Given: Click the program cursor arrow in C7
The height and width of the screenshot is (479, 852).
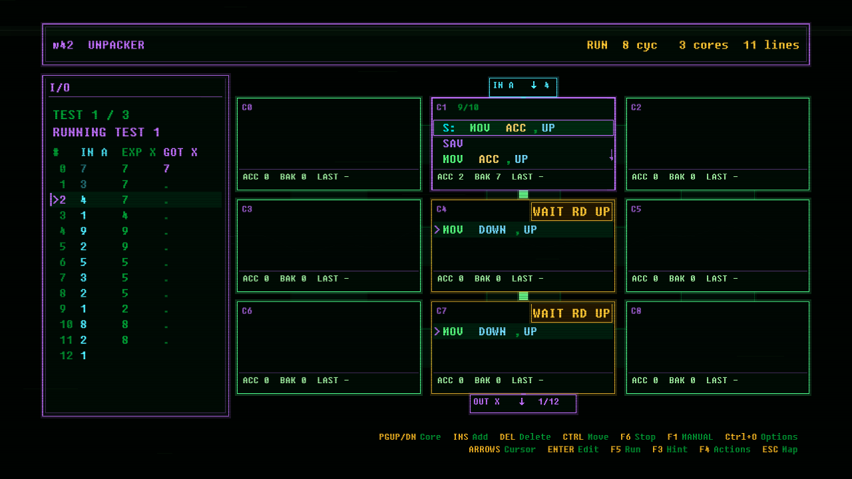Looking at the screenshot, I should point(437,332).
